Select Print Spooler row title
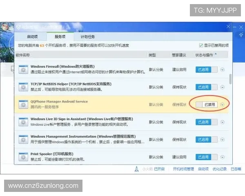The image size is (245, 196). (52, 154)
